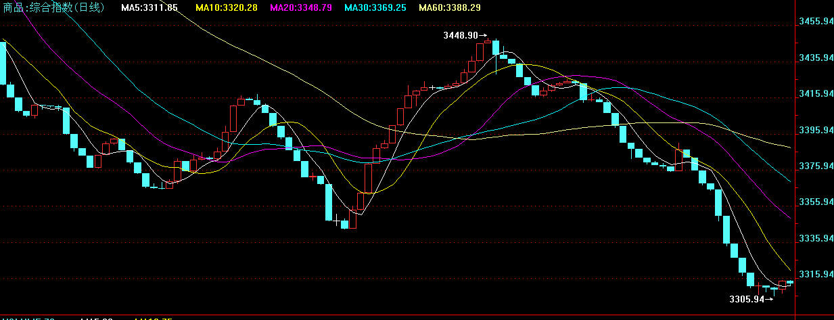834x320 pixels.
Task: Click the 3435.94 price axis label
Action: [x=816, y=58]
